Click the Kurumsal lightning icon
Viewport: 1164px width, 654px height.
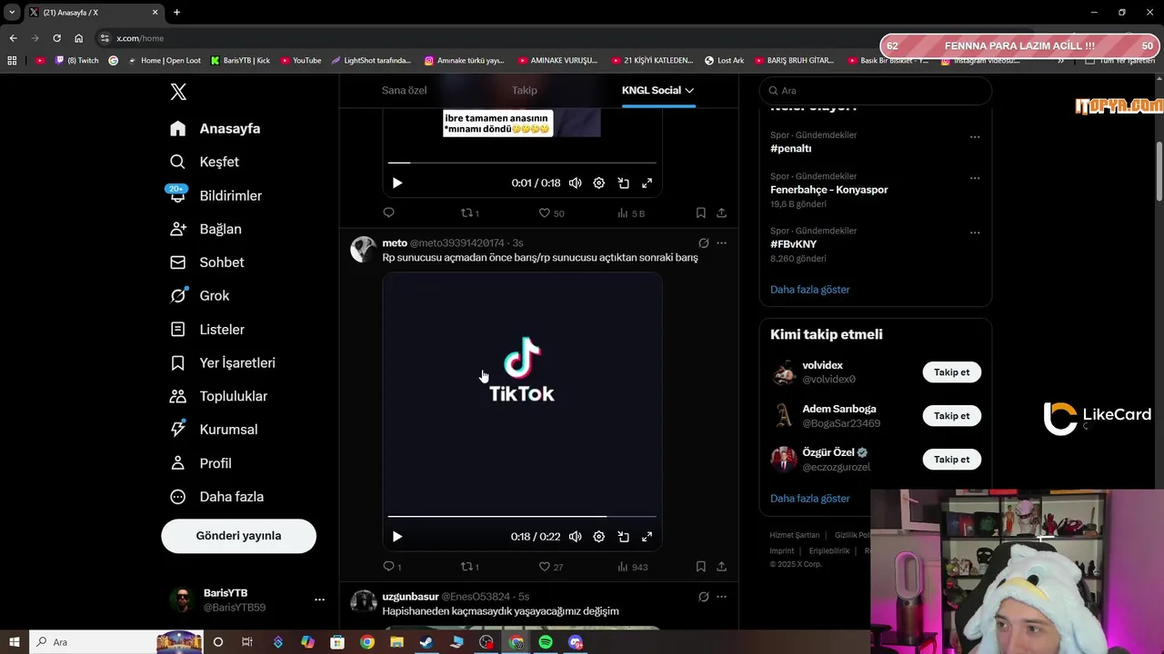pos(178,430)
